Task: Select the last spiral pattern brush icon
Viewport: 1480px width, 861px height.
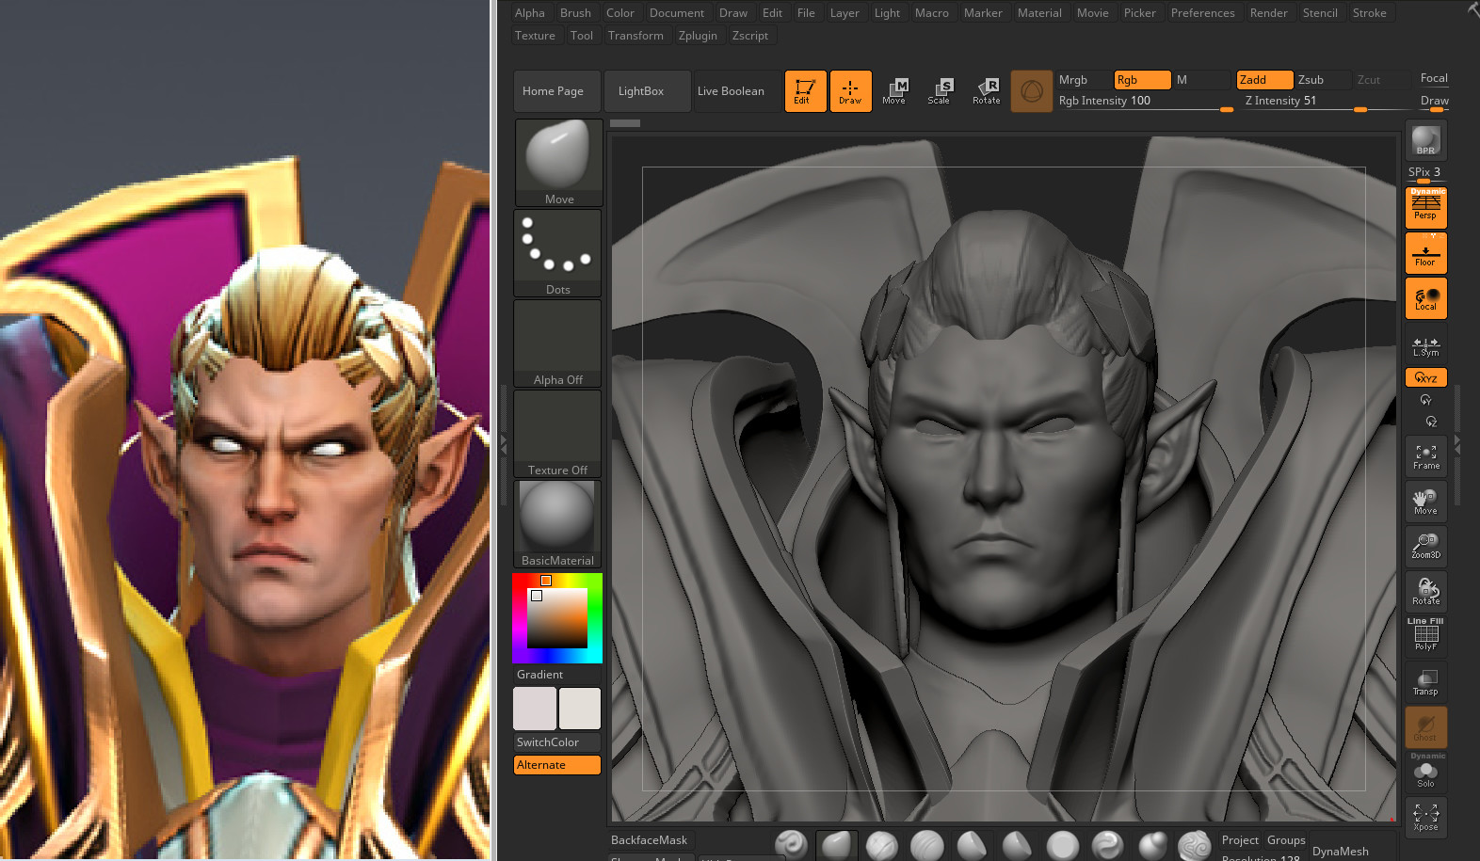Action: 1195,845
